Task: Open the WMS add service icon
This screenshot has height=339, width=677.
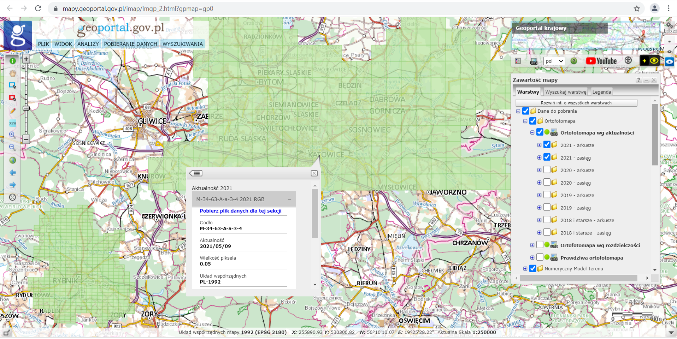Action: click(x=534, y=61)
